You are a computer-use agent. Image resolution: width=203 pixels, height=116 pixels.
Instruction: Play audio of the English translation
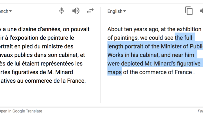tap(201, 11)
